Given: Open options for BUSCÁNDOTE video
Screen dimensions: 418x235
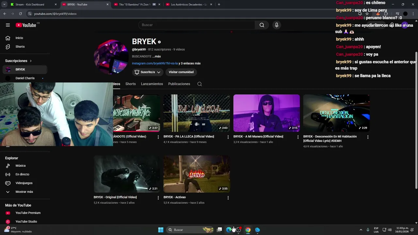Looking at the screenshot, I should pyautogui.click(x=158, y=137).
